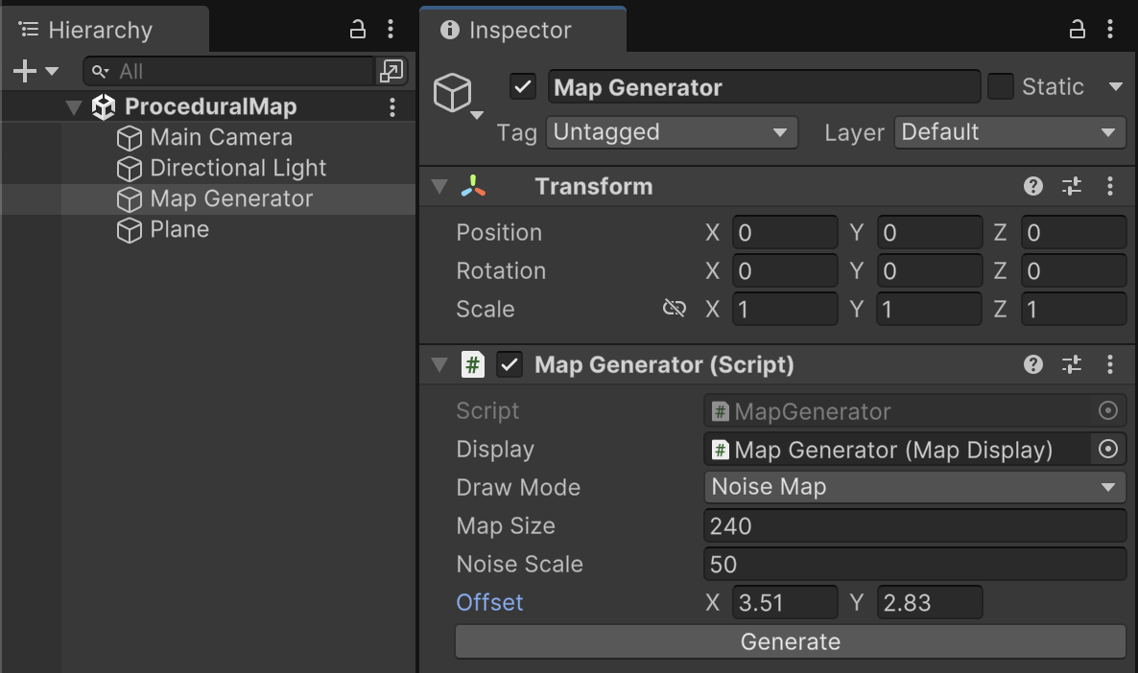
Task: Click the Display field object picker icon
Action: 1107,450
